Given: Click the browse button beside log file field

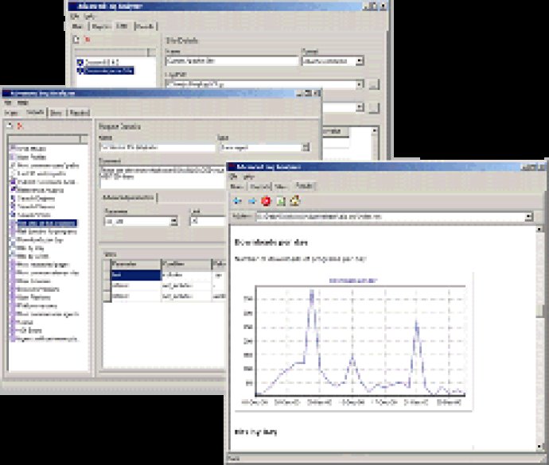Looking at the screenshot, I should click(374, 84).
